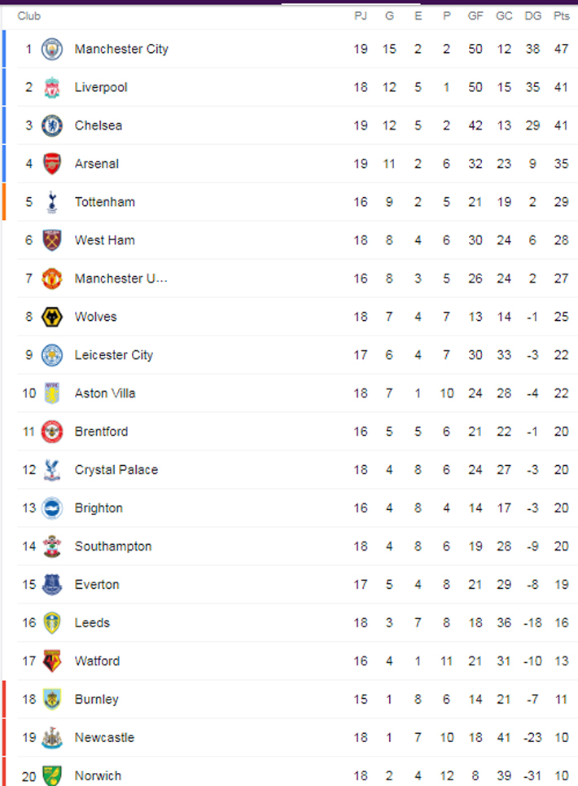This screenshot has width=578, height=786.
Task: Click the Manchester City club crest
Action: click(x=52, y=49)
